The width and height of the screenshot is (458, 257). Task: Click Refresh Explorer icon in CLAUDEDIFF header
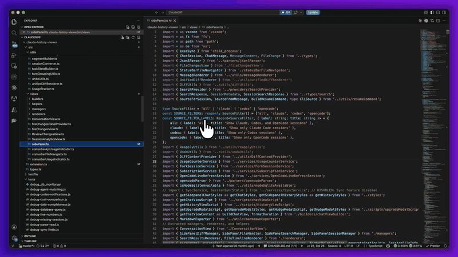click(x=133, y=37)
